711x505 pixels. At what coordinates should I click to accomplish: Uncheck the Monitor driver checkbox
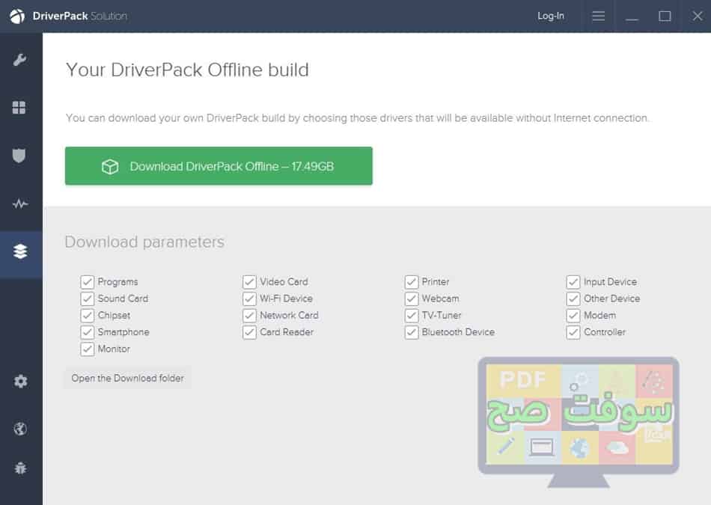[88, 349]
